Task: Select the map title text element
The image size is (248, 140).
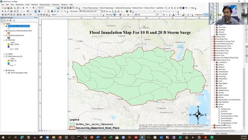Action: [x=140, y=33]
